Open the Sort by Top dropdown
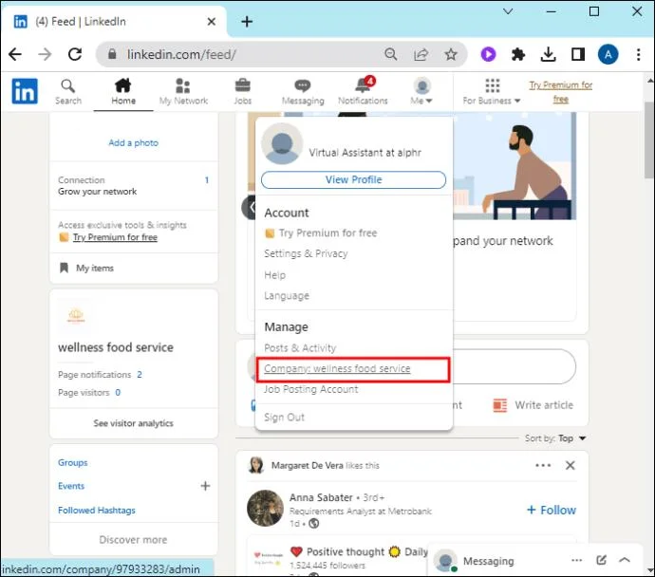This screenshot has height=577, width=655. [556, 437]
